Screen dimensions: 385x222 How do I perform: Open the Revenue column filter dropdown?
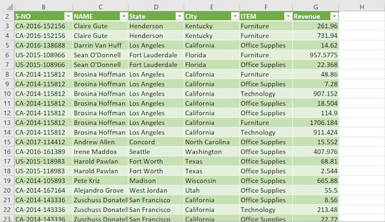(x=334, y=16)
